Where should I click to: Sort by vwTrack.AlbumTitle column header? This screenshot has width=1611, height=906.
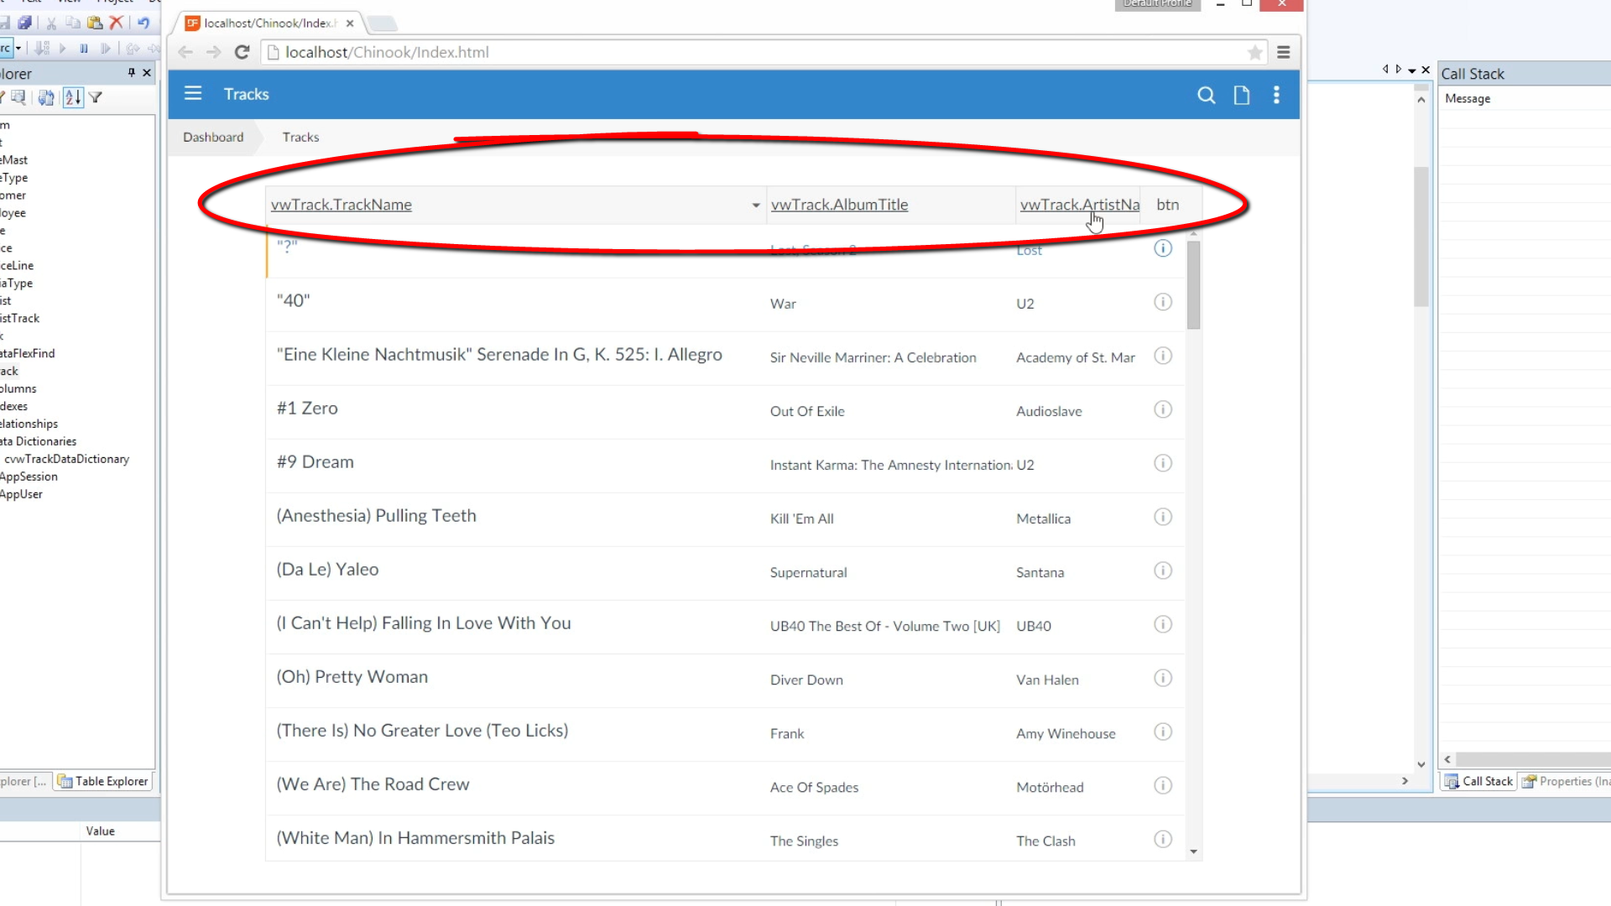click(x=839, y=205)
